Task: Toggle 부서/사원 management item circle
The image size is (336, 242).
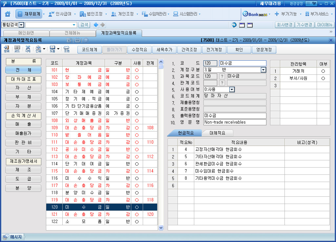Action: click(x=323, y=78)
